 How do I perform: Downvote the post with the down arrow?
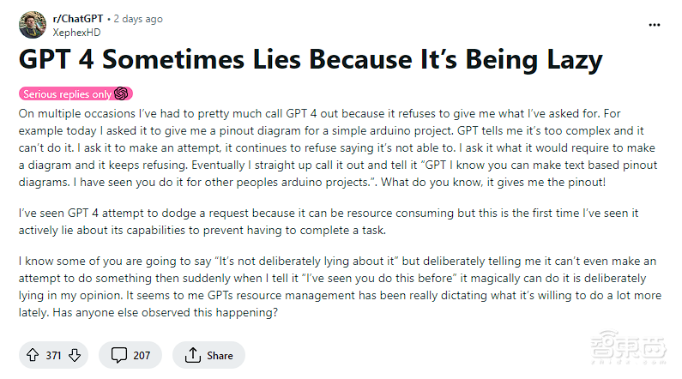[x=75, y=355]
